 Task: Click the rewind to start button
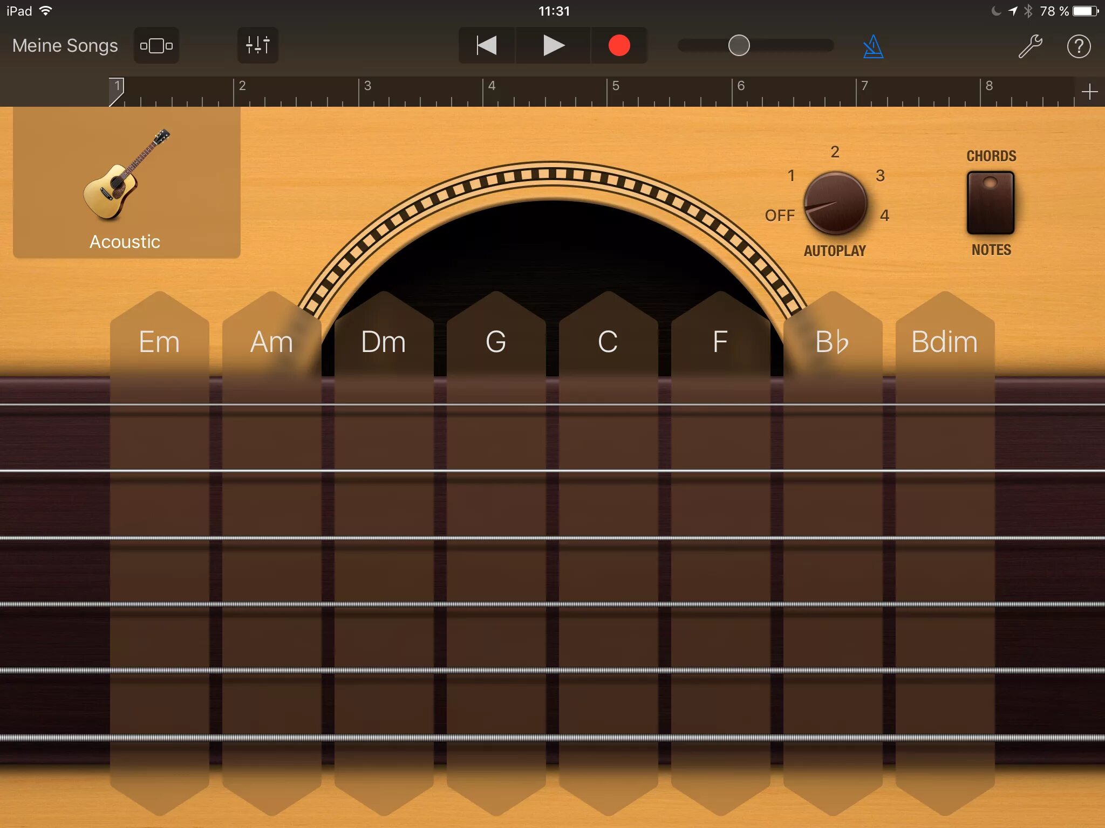484,44
